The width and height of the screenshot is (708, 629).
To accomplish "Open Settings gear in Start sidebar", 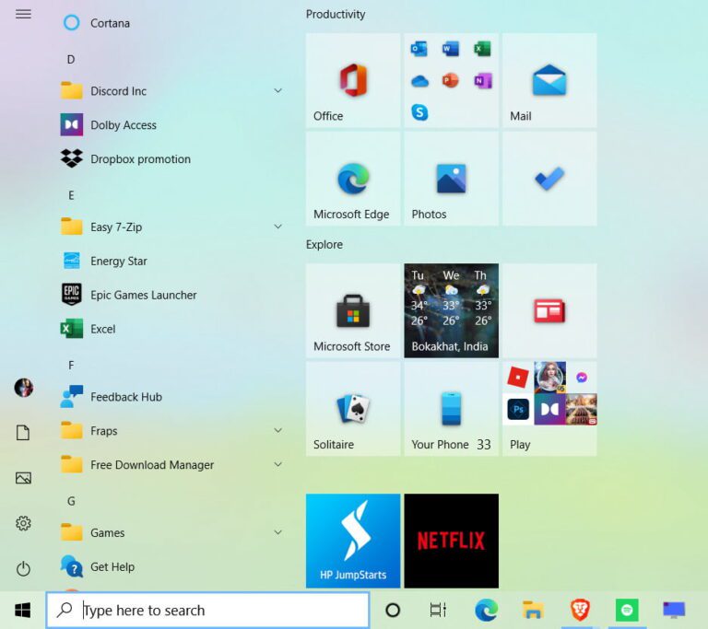I will (23, 523).
